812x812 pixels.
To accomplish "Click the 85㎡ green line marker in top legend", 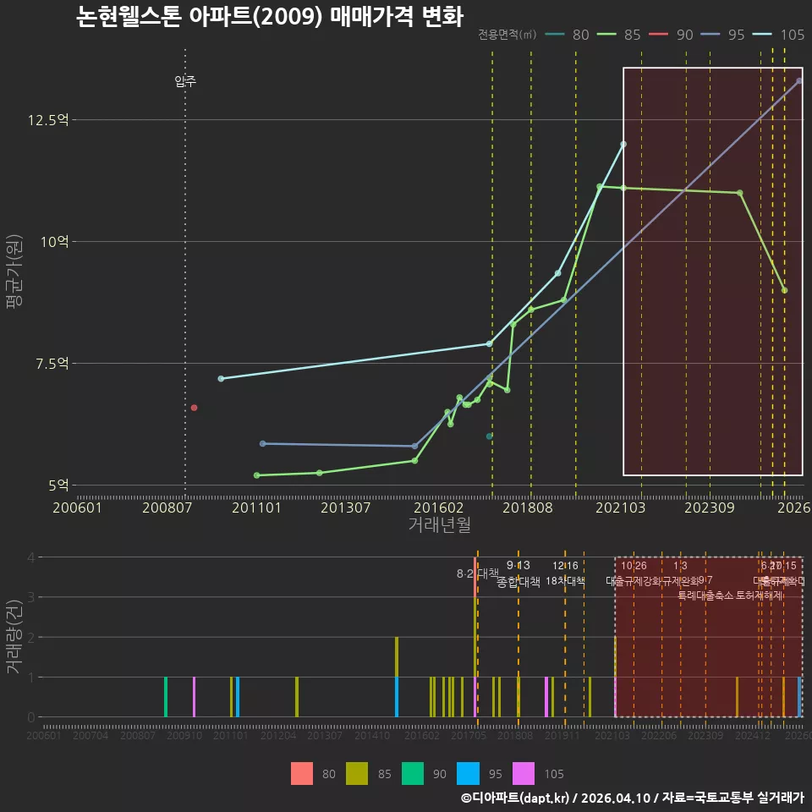I will 606,35.
